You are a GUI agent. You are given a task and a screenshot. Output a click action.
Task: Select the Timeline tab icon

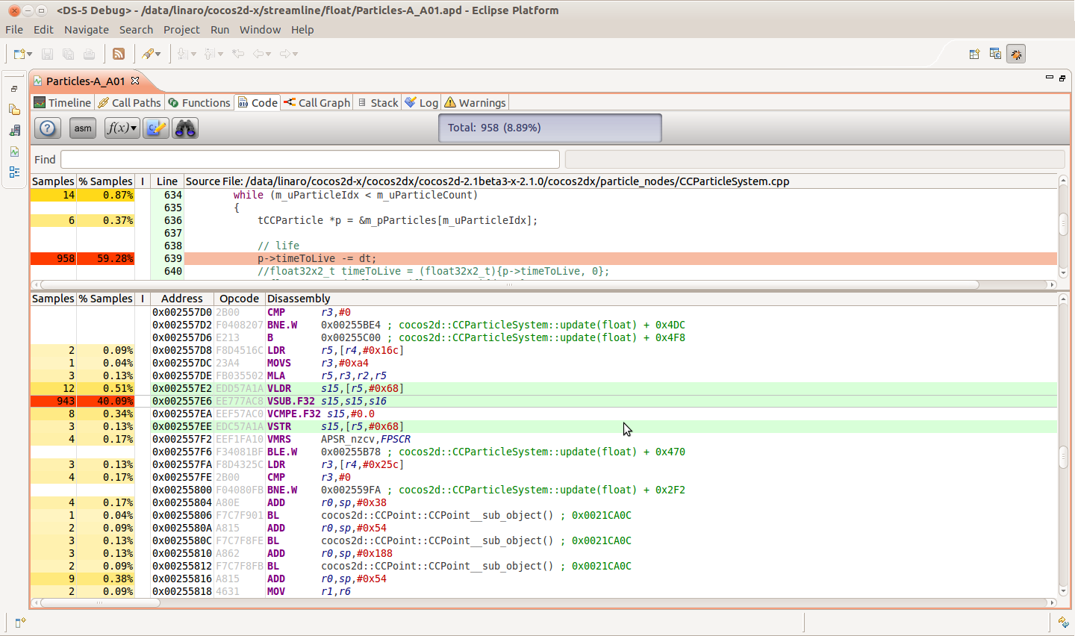tap(40, 103)
